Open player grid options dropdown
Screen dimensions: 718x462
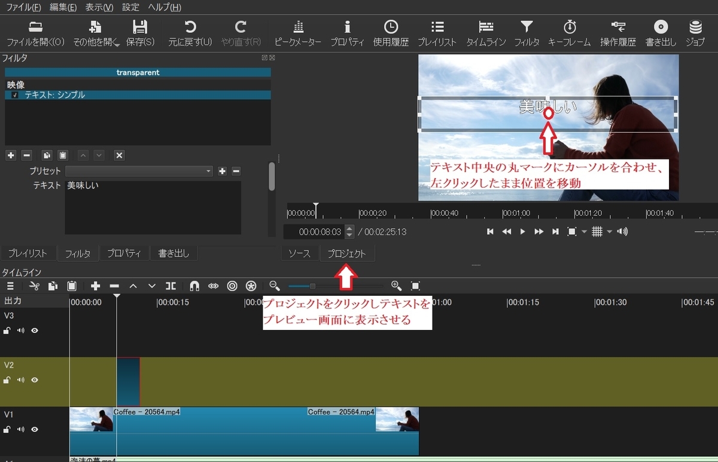click(x=610, y=232)
